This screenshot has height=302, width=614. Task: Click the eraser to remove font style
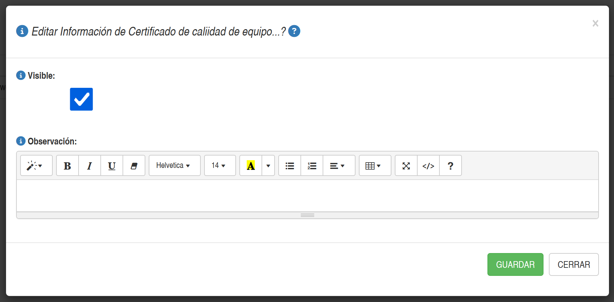[x=134, y=166]
